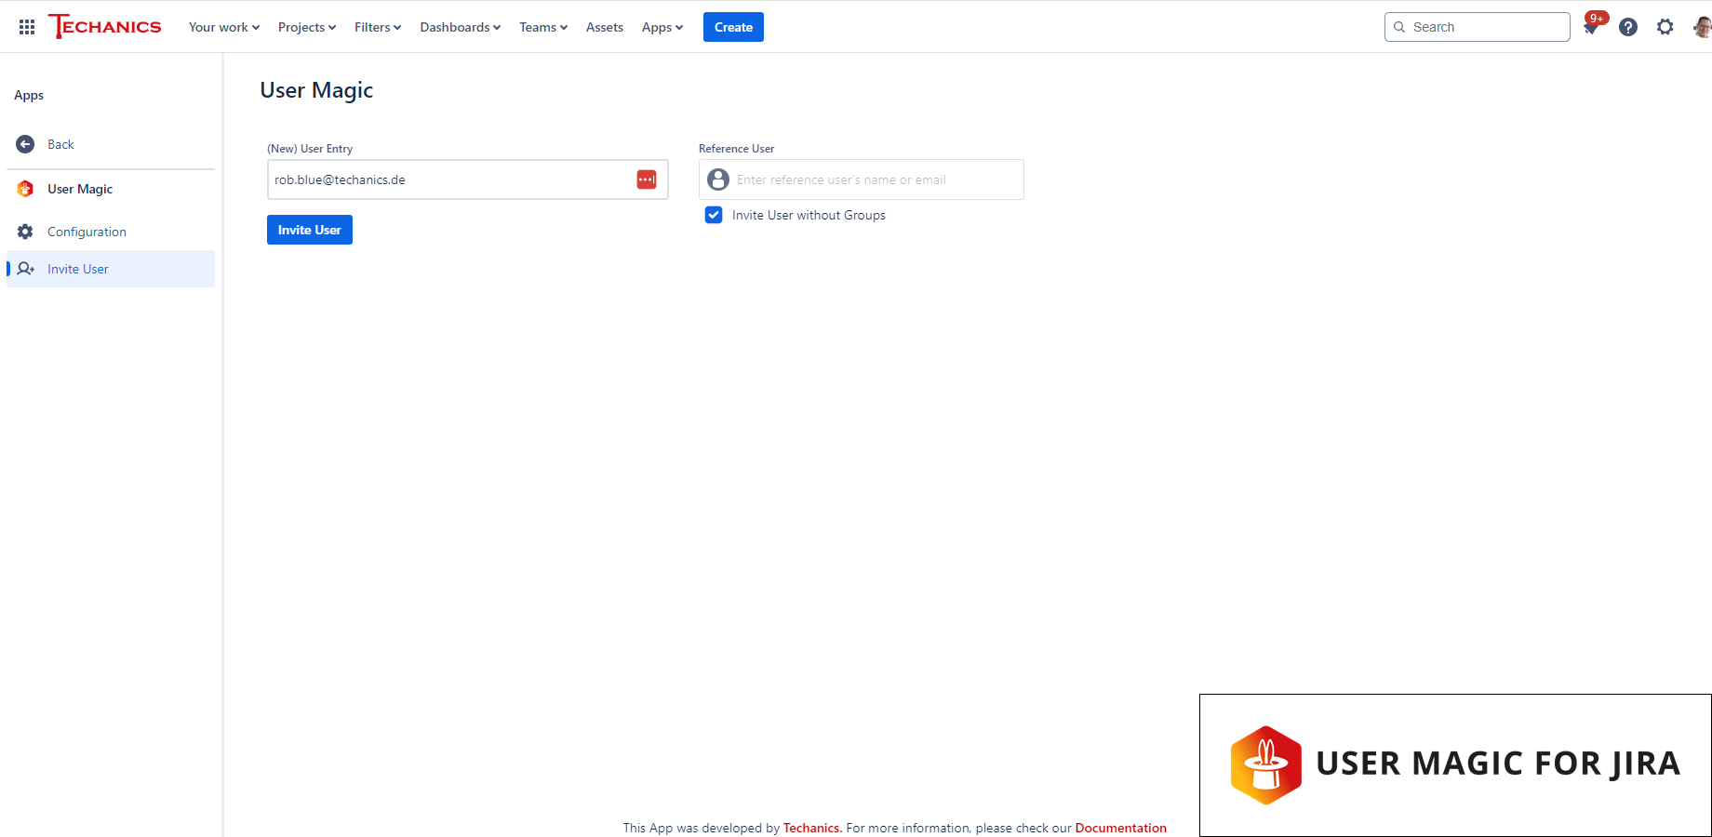The image size is (1712, 837).
Task: Select Invite User in the sidebar
Action: click(x=111, y=269)
